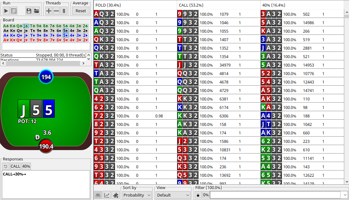The image size is (349, 200).
Task: Click the blue 5 card on the table
Action: click(x=49, y=109)
